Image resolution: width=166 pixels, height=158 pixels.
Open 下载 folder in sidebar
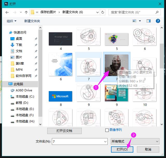coord(19,45)
